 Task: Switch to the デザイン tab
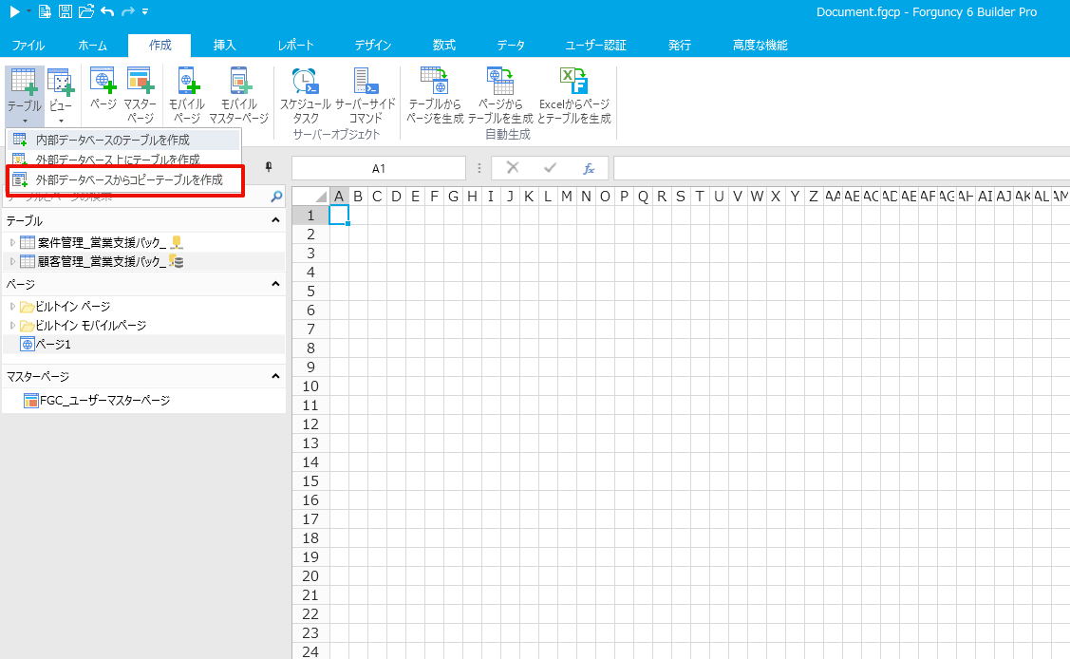point(372,45)
